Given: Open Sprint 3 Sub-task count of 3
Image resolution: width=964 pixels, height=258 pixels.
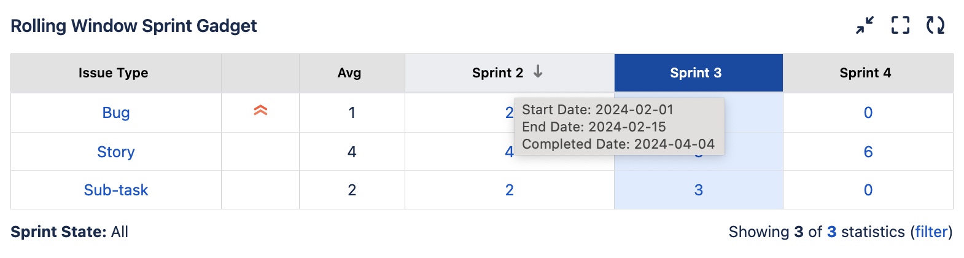Looking at the screenshot, I should coord(699,190).
